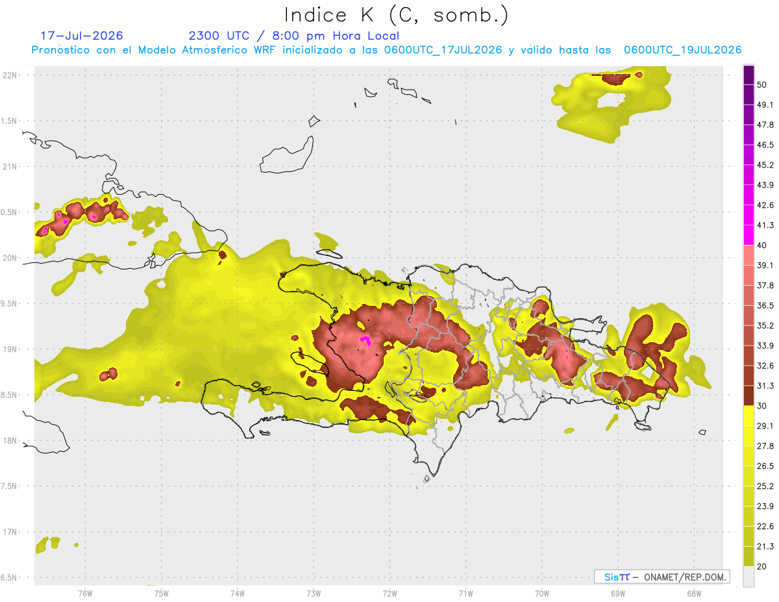Viewport: 779px width, 602px height.
Task: Click the '22N' latitude label
Action: pos(10,75)
